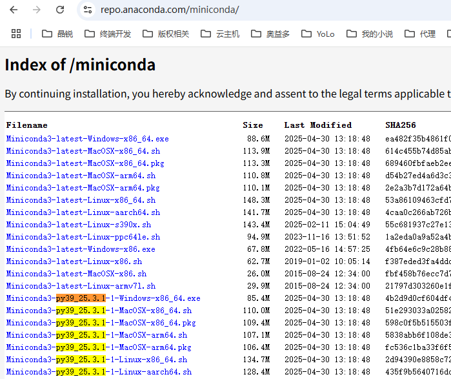This screenshot has width=451, height=379.
Task: Click the Size column header
Action: (x=253, y=125)
